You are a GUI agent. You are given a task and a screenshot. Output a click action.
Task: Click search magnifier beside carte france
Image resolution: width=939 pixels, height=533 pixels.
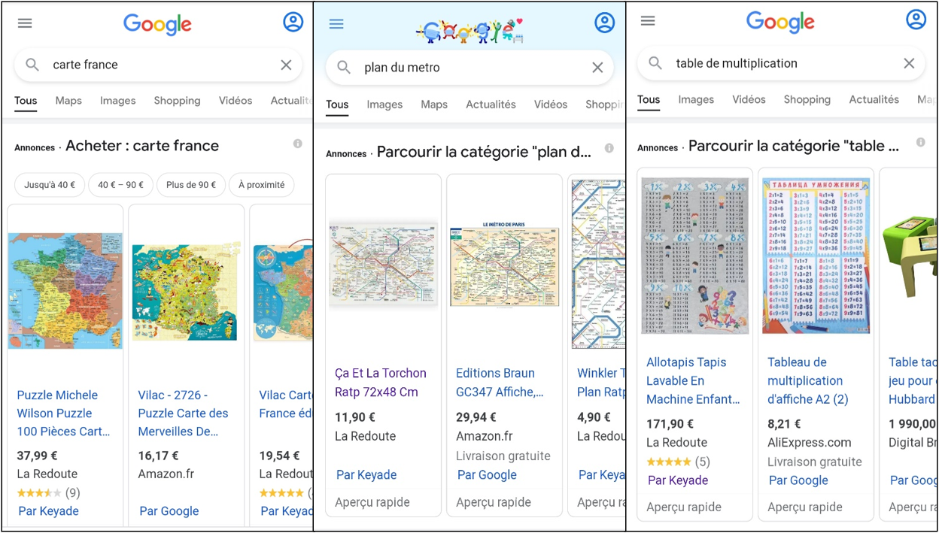coord(32,65)
